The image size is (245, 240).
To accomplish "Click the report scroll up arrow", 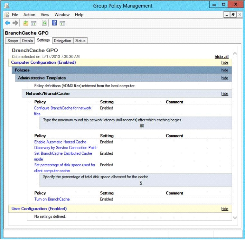I will 235,53.
